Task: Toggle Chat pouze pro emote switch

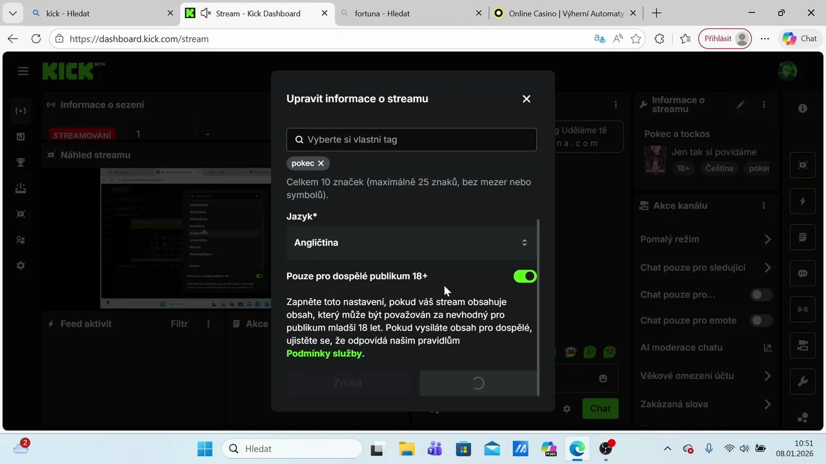Action: pos(761,320)
